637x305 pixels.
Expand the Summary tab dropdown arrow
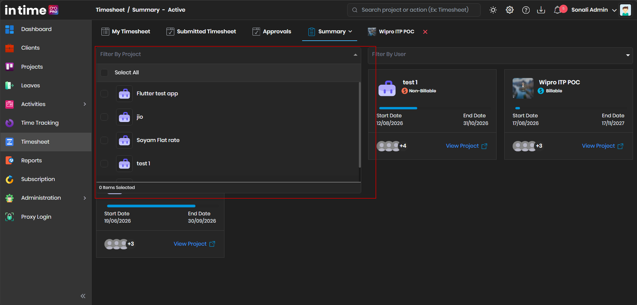coord(350,31)
